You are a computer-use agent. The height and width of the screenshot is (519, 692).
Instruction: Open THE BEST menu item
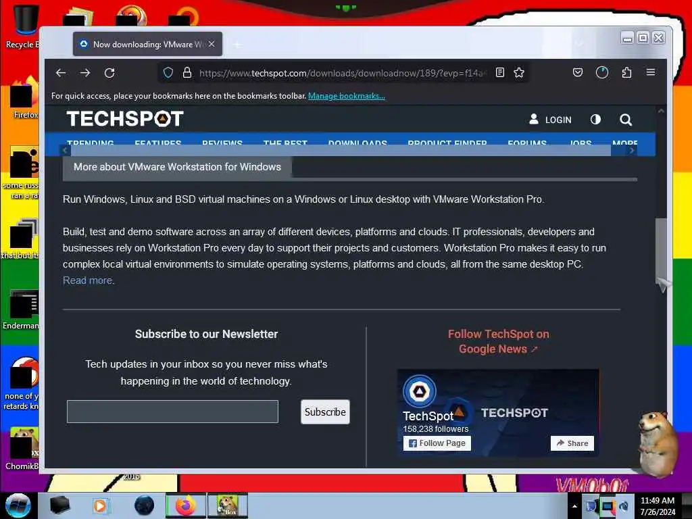pos(285,143)
